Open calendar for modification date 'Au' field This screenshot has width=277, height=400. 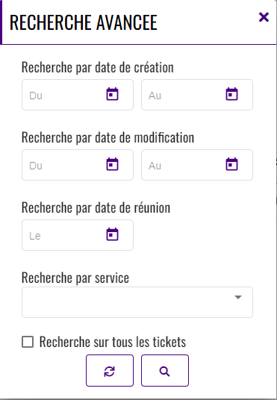(x=231, y=164)
